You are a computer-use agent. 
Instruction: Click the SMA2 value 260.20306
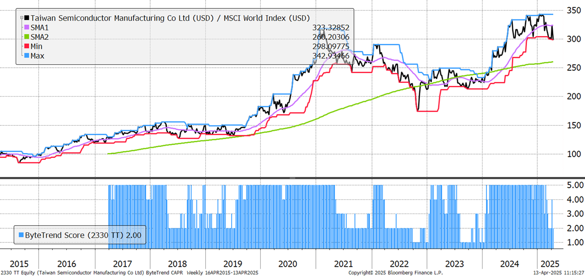[331, 37]
